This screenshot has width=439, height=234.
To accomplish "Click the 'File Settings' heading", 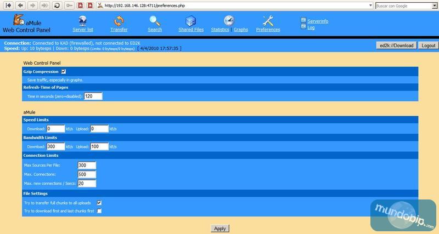I will [35, 193].
